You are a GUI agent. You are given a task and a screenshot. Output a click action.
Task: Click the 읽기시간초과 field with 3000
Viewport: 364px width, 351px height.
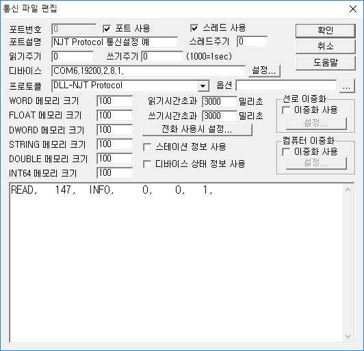coord(220,101)
